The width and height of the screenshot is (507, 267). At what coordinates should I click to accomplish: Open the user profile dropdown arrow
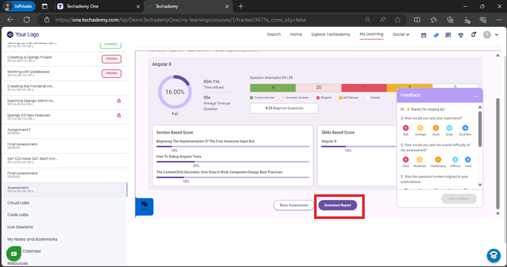[x=496, y=35]
